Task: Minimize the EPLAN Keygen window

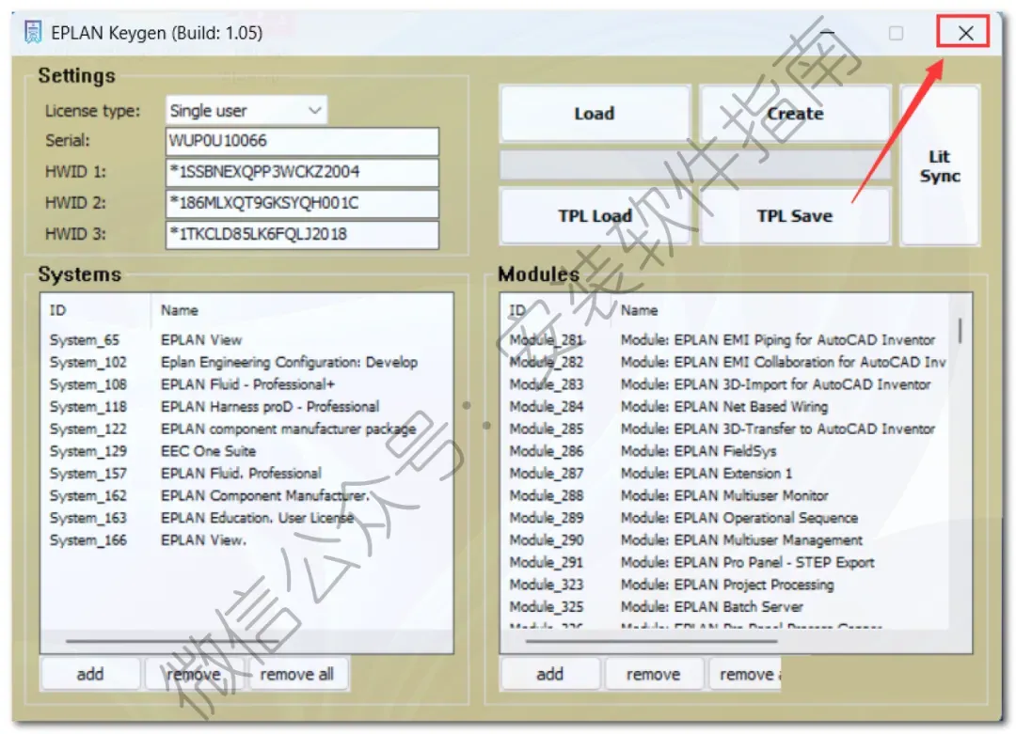Action: [827, 32]
